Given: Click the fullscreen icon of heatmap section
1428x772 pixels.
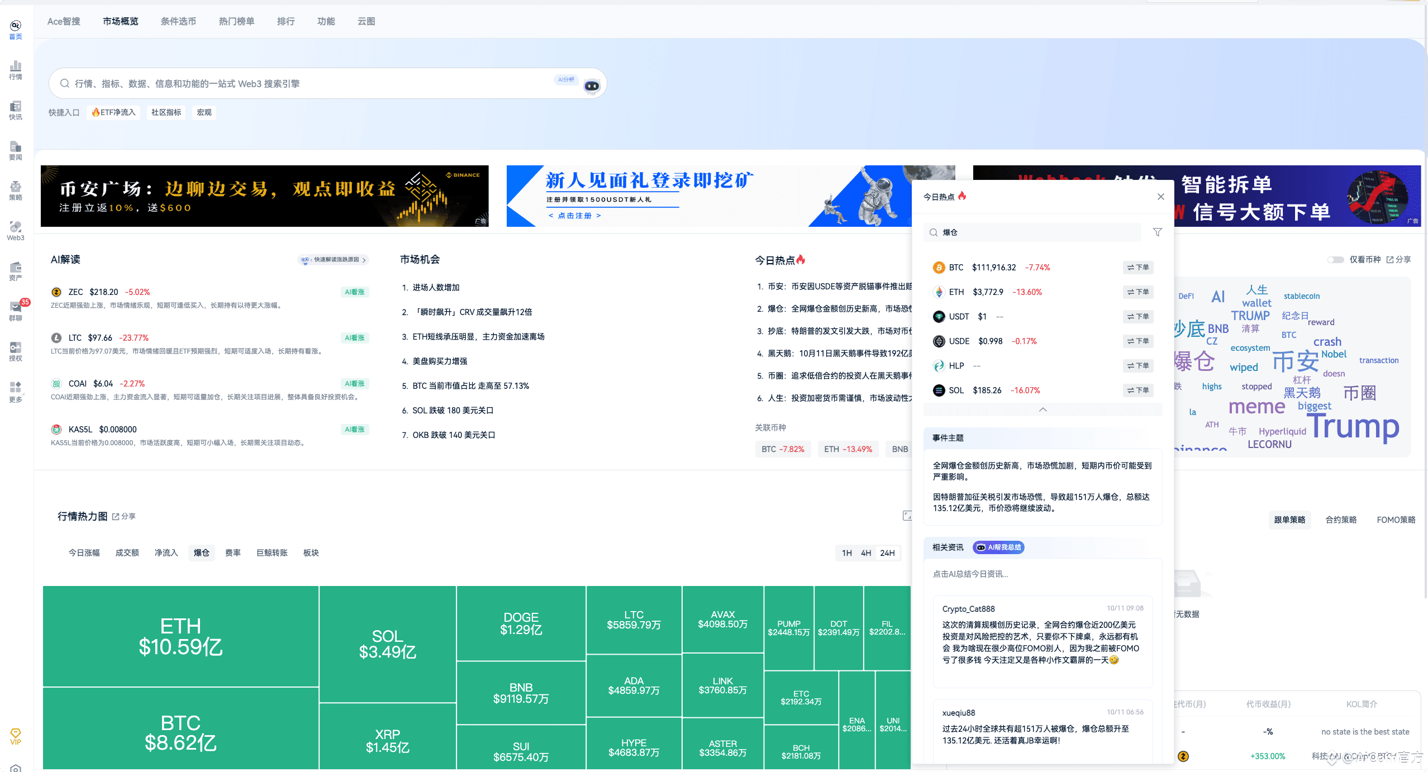Looking at the screenshot, I should pyautogui.click(x=907, y=516).
